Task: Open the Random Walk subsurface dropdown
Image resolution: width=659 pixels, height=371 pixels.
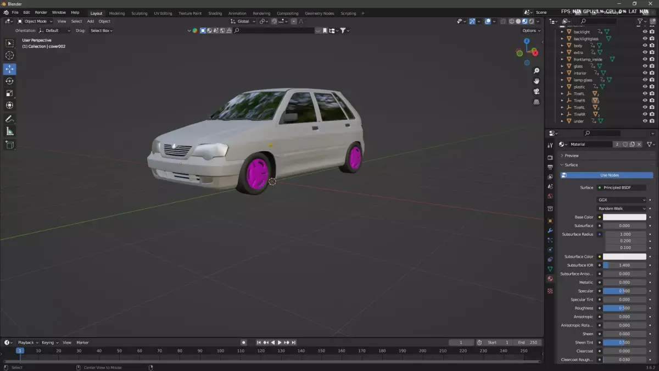Action: (622, 209)
